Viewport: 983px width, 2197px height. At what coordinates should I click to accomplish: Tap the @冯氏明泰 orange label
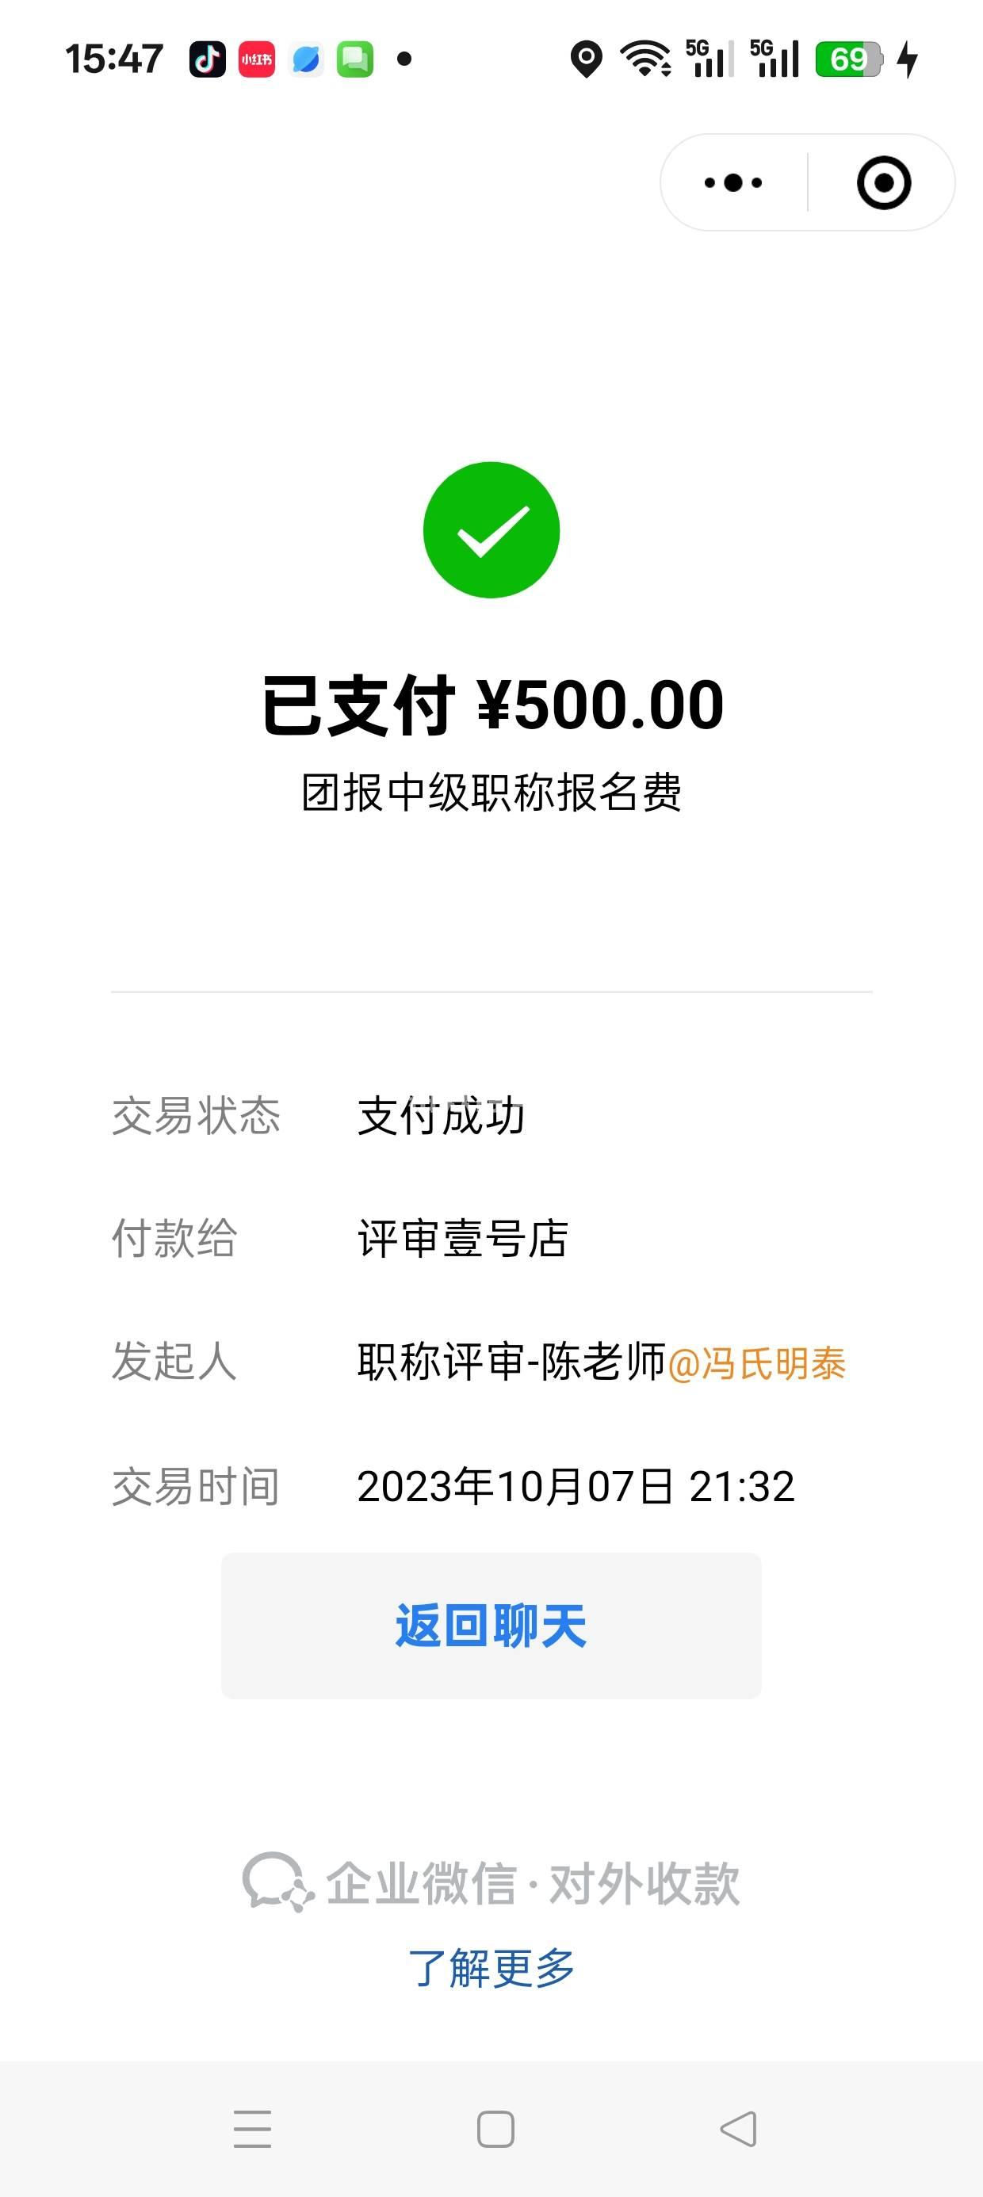point(756,1363)
